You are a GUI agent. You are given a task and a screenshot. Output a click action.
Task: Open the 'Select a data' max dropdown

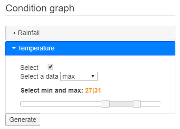click(79, 77)
